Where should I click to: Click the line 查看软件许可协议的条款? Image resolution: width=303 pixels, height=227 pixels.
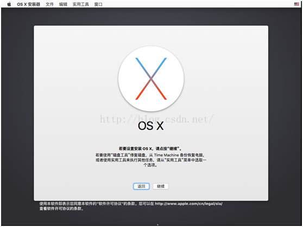pyautogui.click(x=61, y=209)
